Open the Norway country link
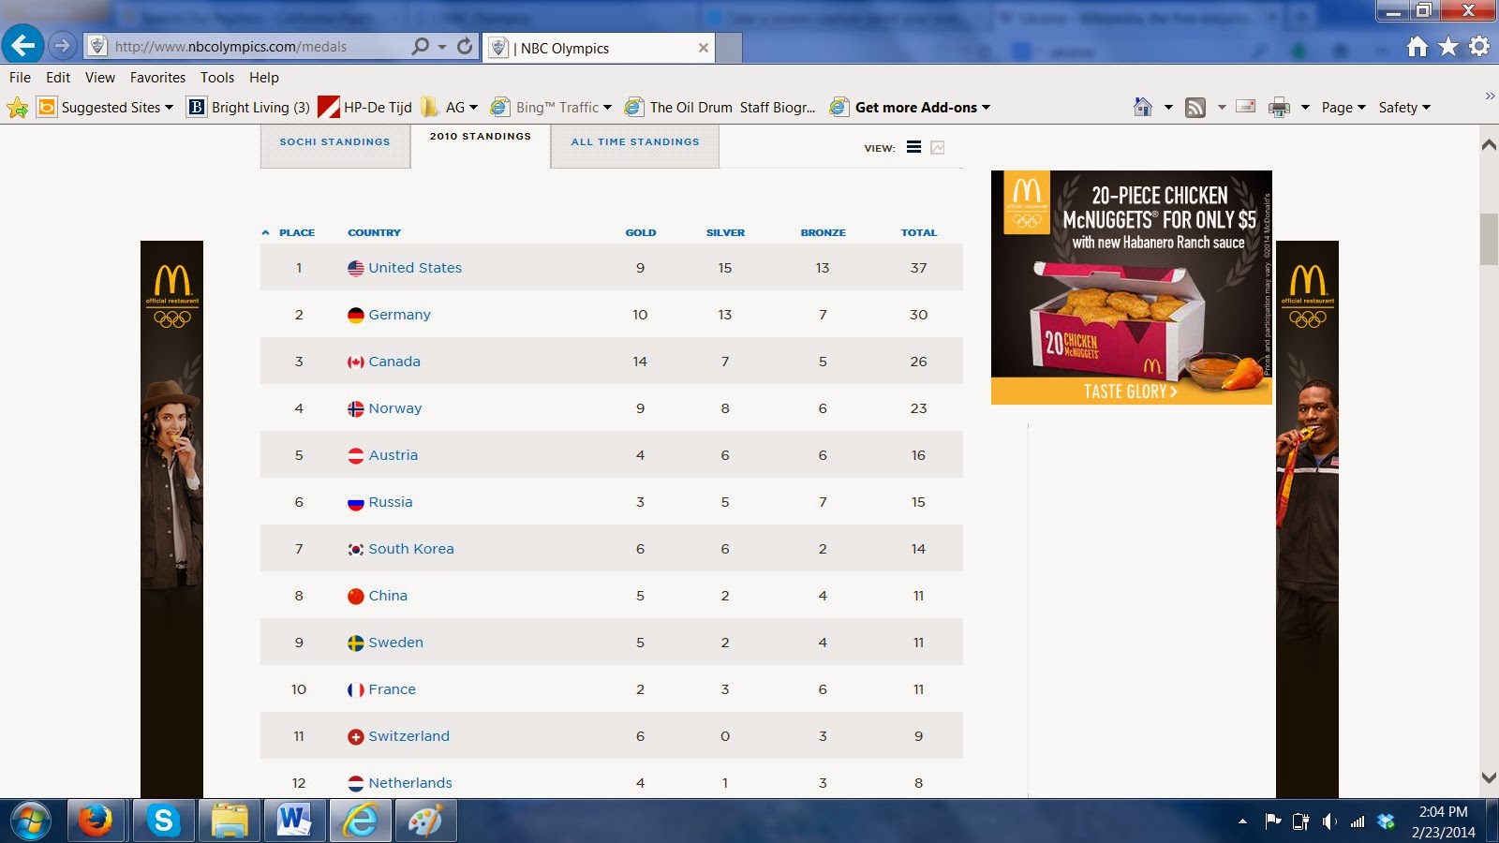Viewport: 1499px width, 843px height. pyautogui.click(x=395, y=408)
